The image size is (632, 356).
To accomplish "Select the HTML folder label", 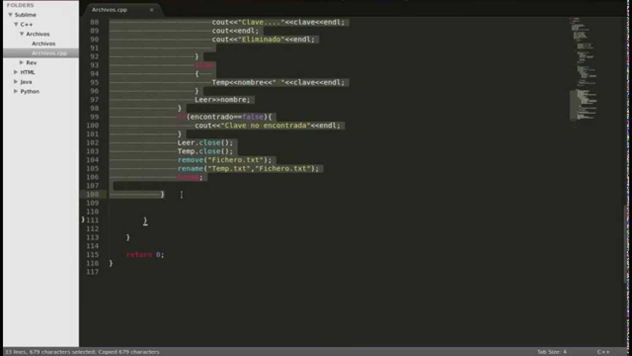I will click(x=27, y=72).
